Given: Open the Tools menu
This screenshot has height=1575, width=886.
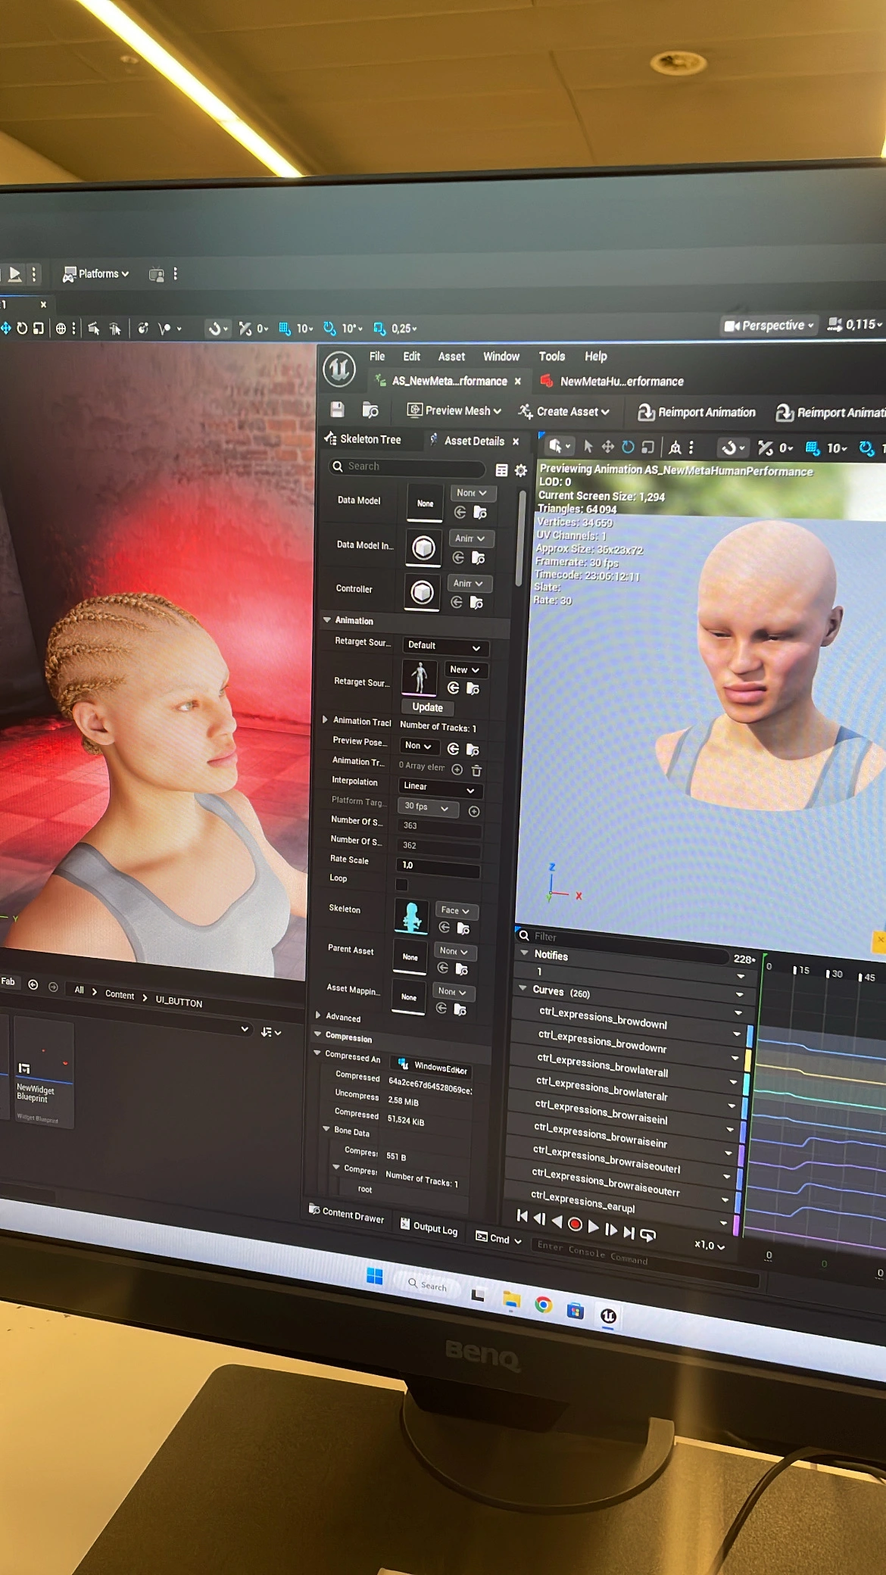Looking at the screenshot, I should (x=551, y=357).
